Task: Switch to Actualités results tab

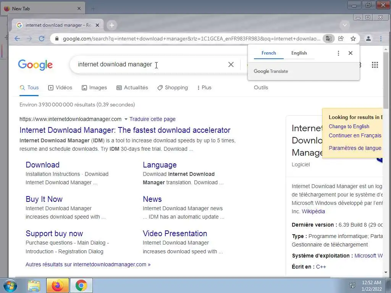Action: tap(132, 88)
